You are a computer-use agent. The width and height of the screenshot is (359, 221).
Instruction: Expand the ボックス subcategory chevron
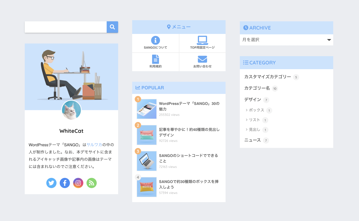pyautogui.click(x=246, y=110)
